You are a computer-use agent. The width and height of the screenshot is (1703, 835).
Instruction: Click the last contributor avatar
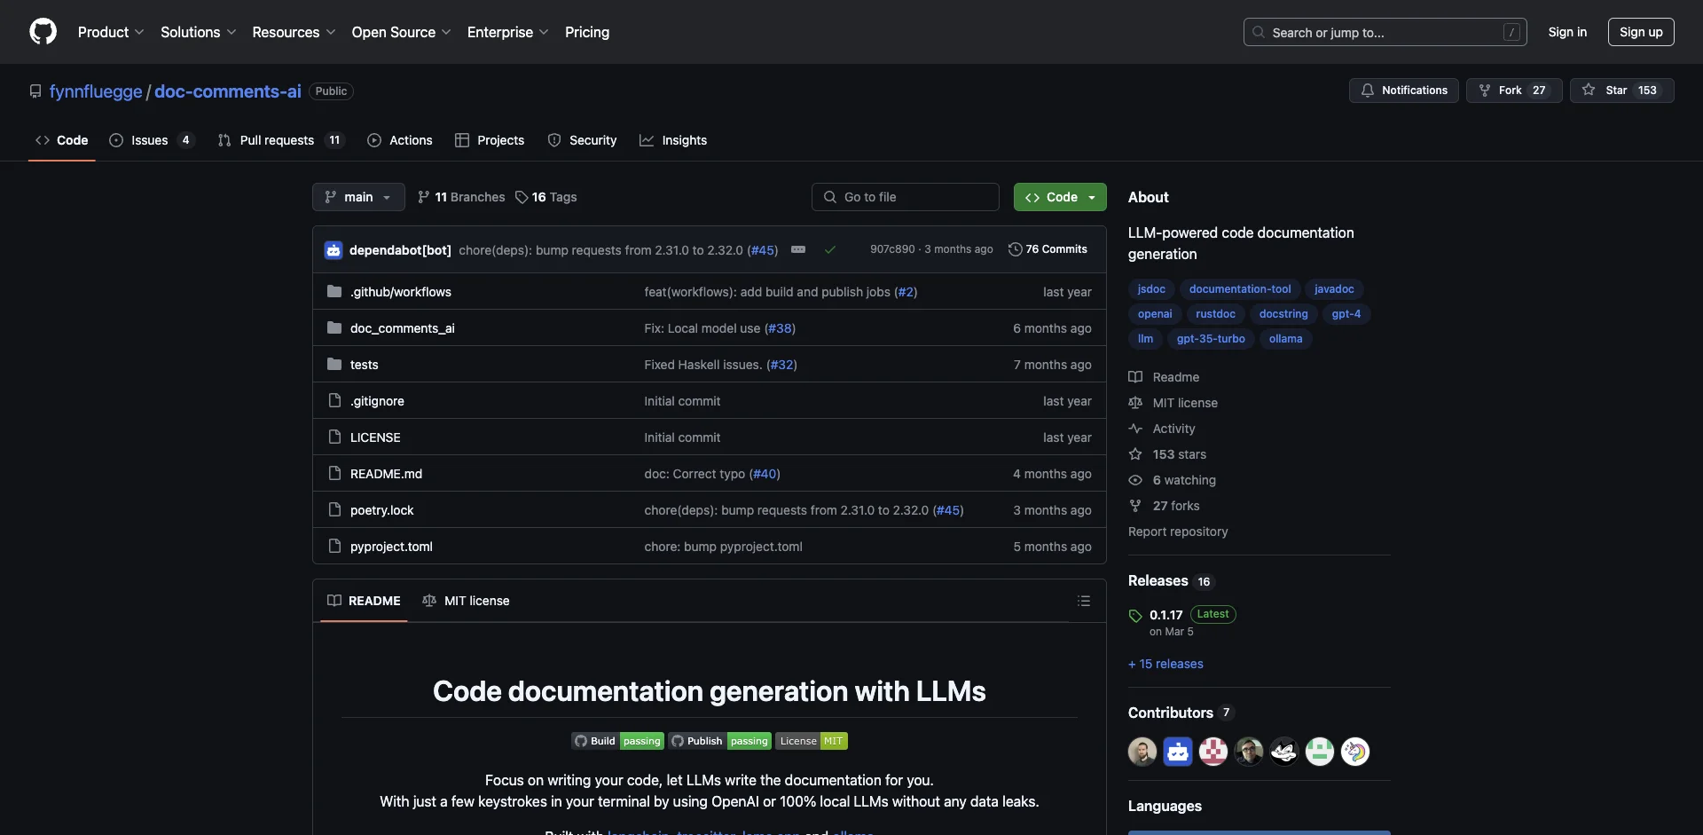[x=1355, y=752]
